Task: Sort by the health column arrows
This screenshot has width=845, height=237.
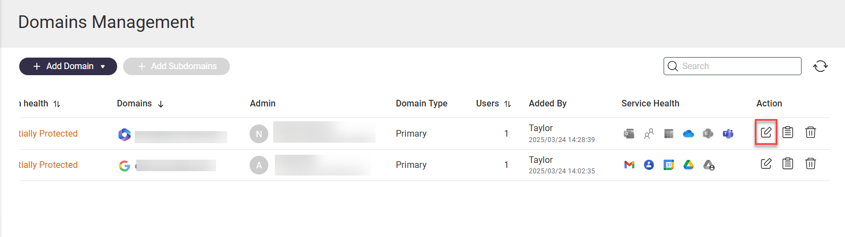Action: pyautogui.click(x=57, y=104)
